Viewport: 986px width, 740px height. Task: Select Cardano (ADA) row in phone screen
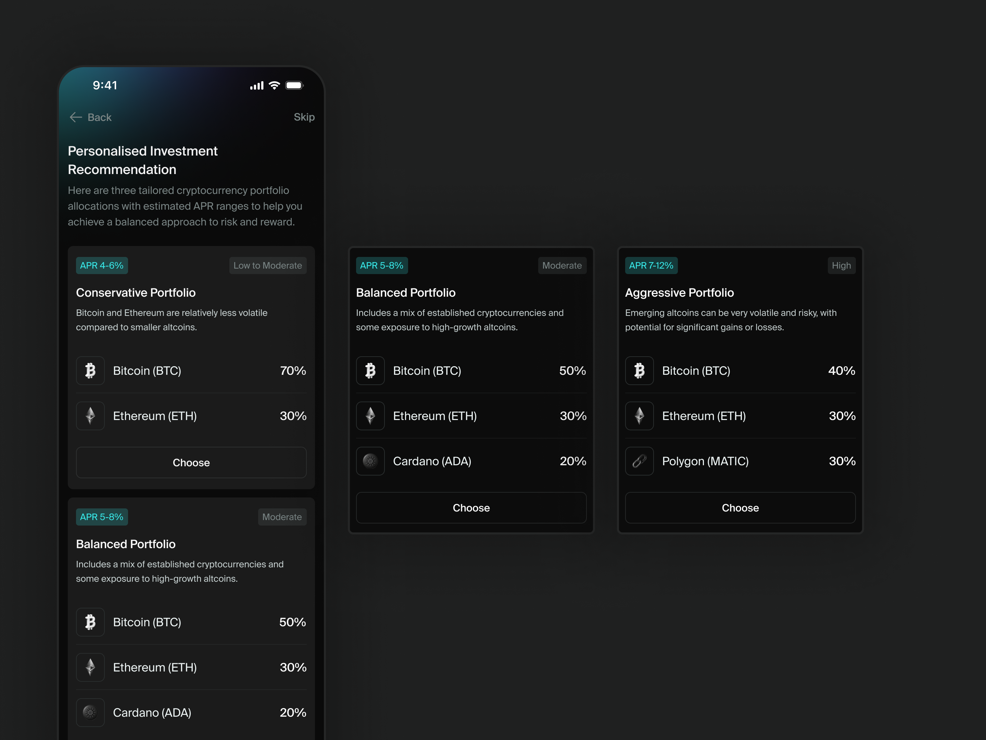click(191, 712)
